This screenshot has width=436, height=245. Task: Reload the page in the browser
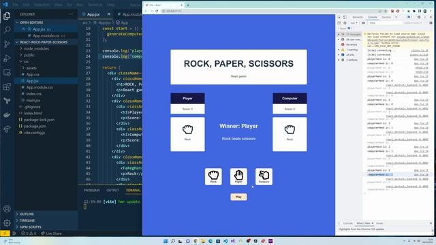pos(157,11)
